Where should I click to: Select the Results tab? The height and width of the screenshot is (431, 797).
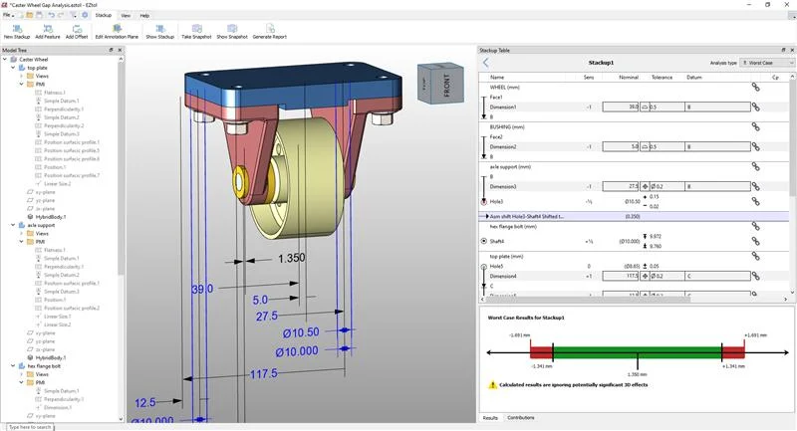pos(490,418)
